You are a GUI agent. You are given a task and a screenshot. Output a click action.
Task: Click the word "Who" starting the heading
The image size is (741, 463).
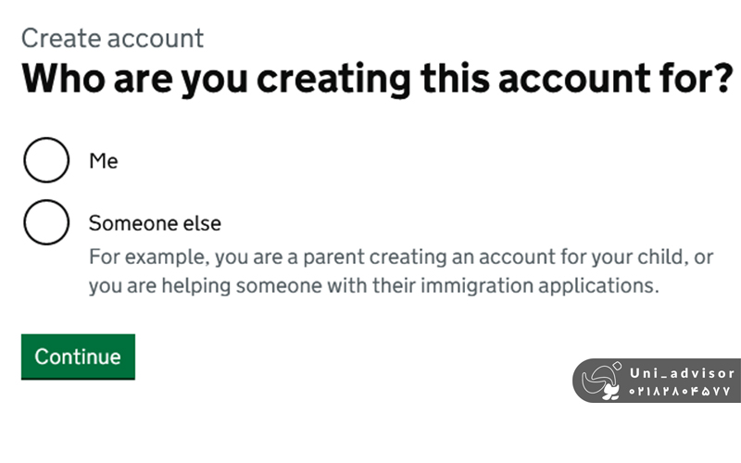61,81
